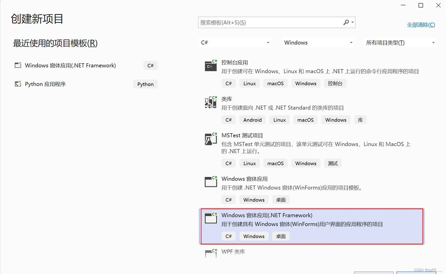
Task: Click the macOS tag under 控制台应用
Action: point(275,83)
